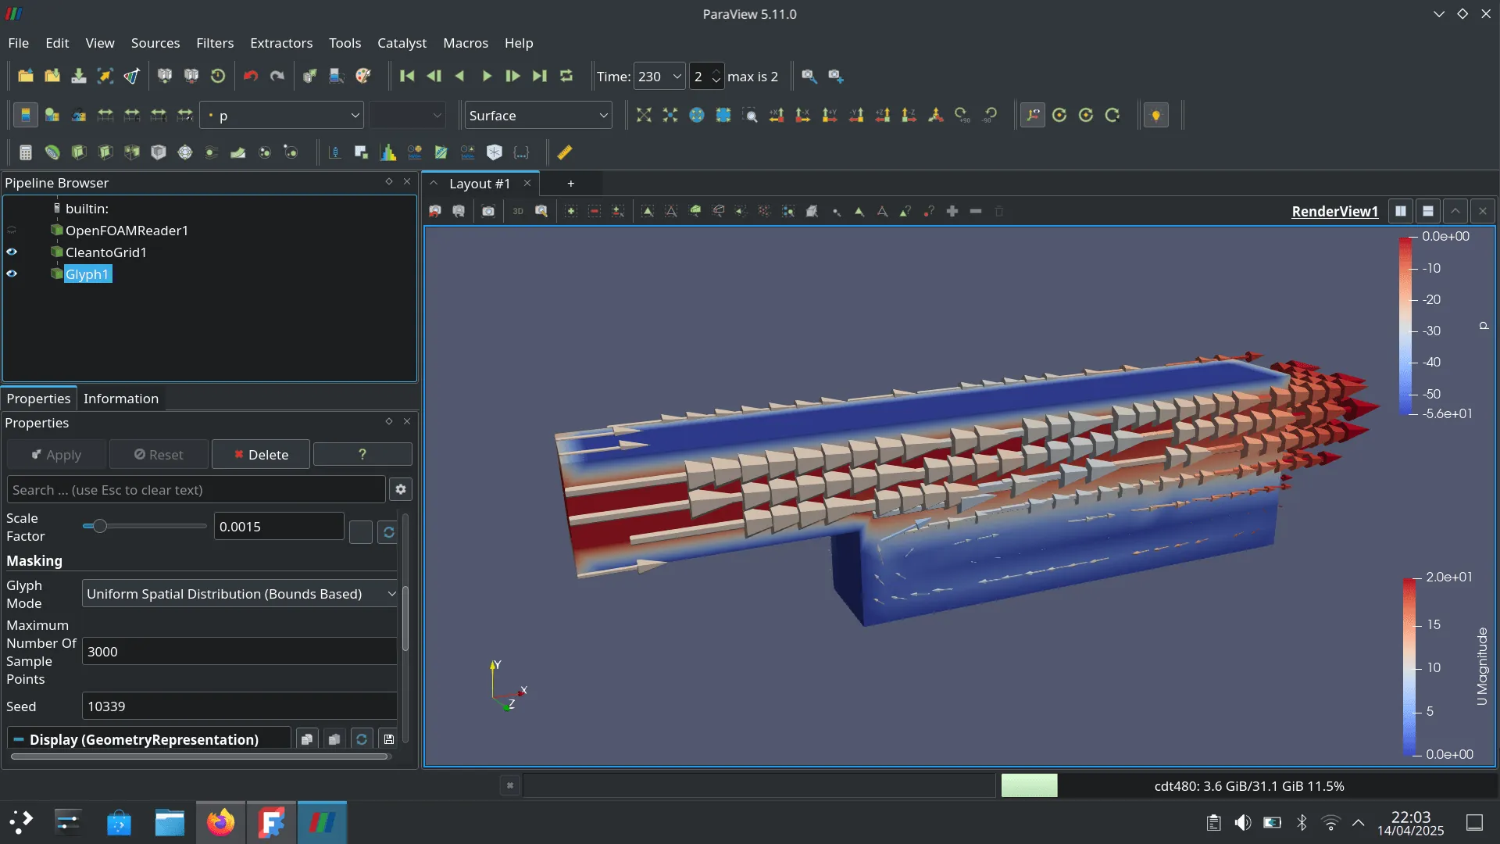The height and width of the screenshot is (844, 1500).
Task: Click the Ruler tool icon
Action: pos(564,152)
